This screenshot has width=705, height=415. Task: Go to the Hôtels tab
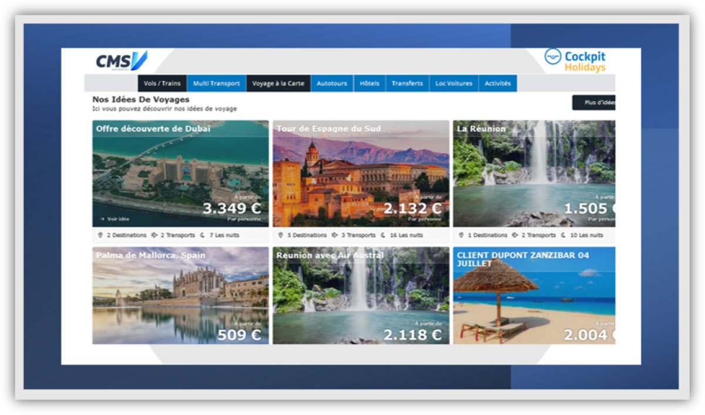point(370,83)
